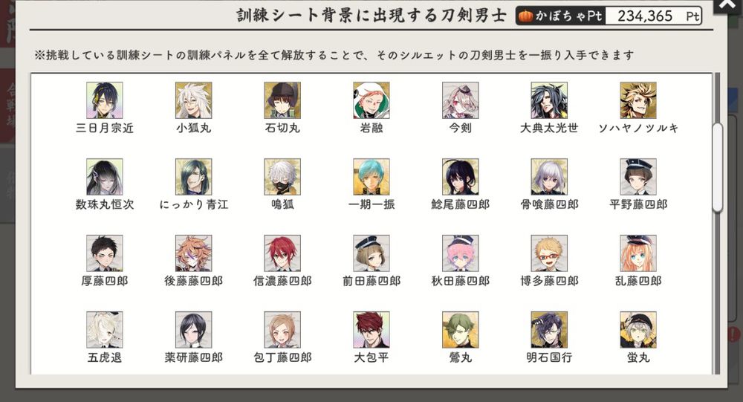743x402 pixels.
Task: Click the 234,365 Pt points display
Action: tap(653, 16)
